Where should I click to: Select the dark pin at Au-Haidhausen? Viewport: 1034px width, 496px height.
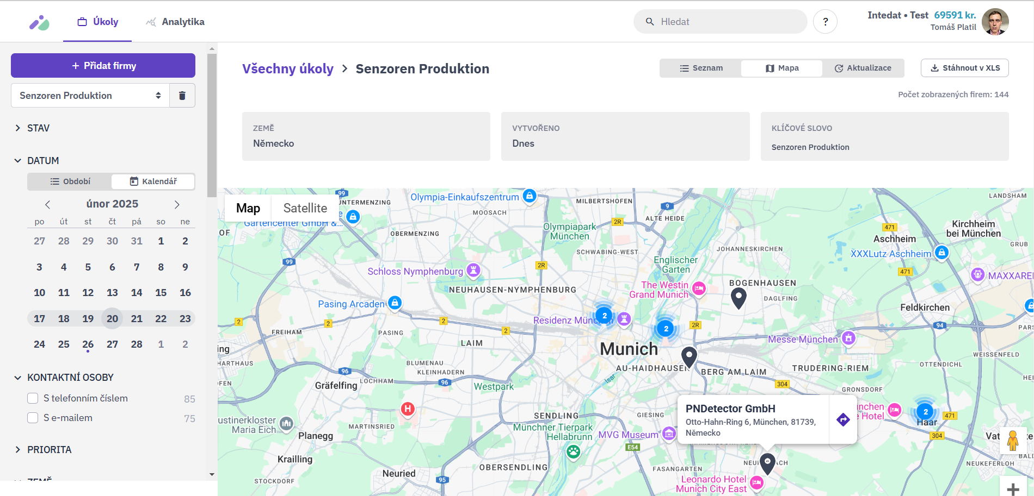[x=690, y=357]
